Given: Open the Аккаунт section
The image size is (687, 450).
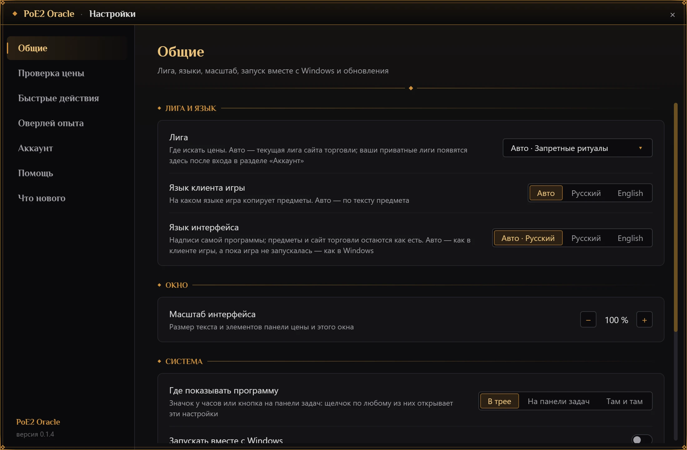Looking at the screenshot, I should tap(67, 148).
